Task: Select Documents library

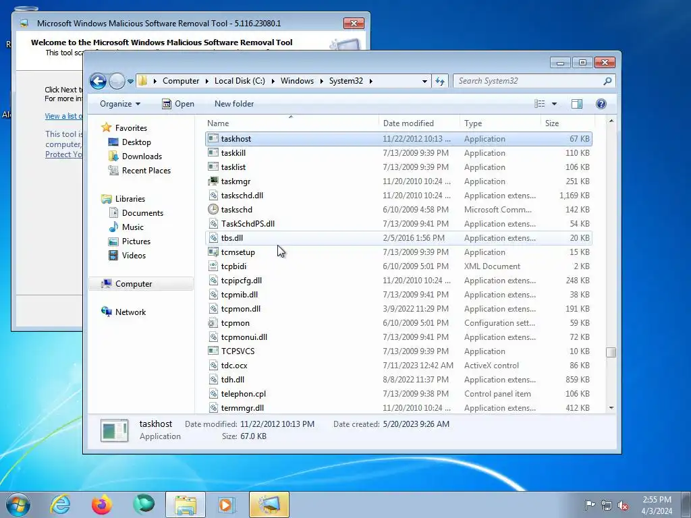Action: [142, 213]
